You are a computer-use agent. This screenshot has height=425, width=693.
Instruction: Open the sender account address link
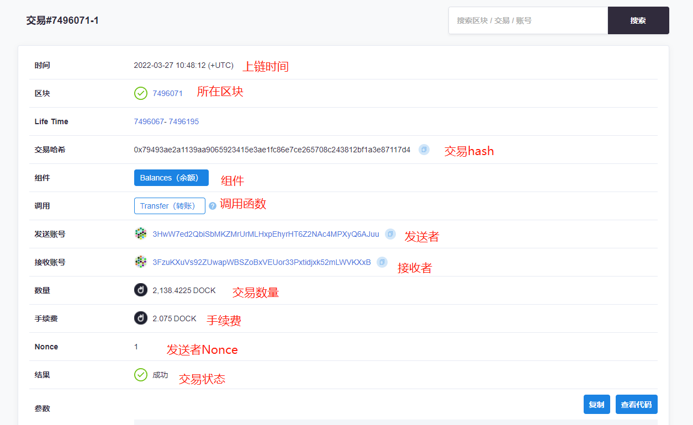point(265,234)
